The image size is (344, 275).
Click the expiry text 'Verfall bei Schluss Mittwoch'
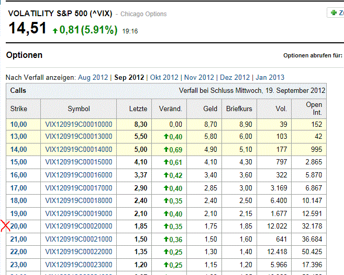pos(221,90)
